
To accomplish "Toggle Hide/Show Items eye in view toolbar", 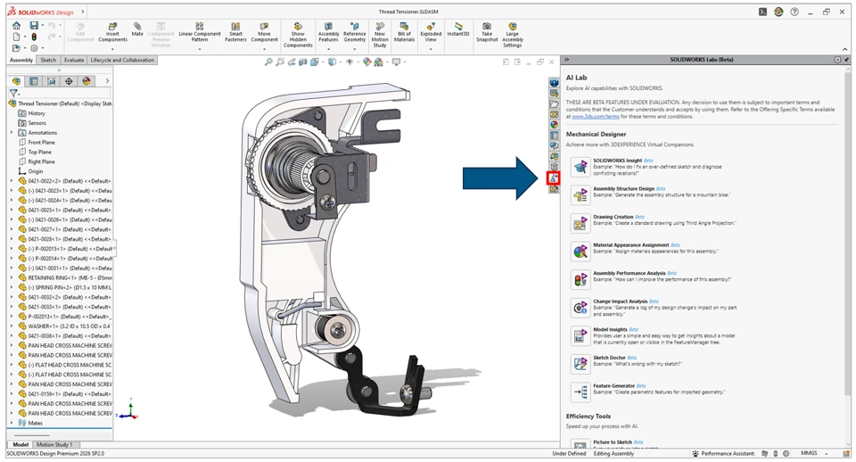I will coord(350,62).
